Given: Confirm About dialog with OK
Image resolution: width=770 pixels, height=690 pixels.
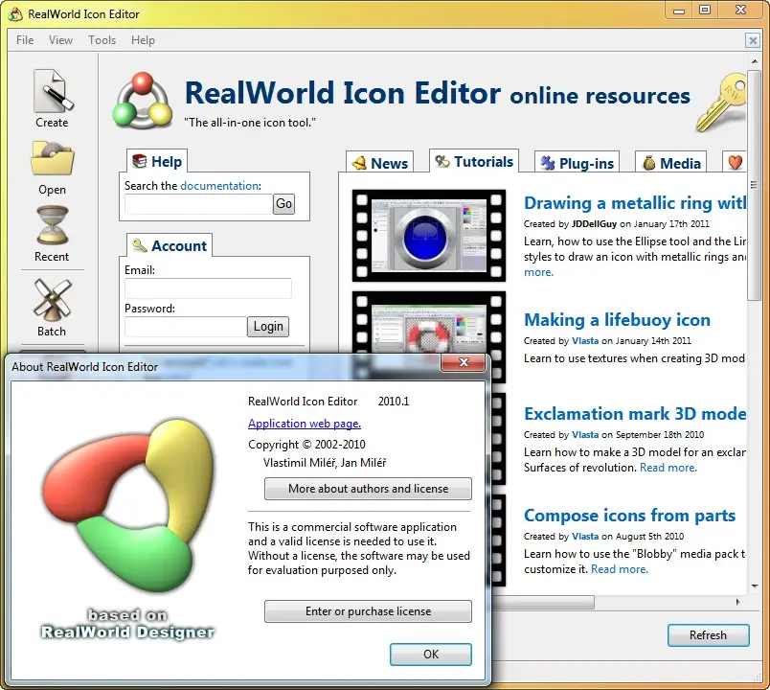Looking at the screenshot, I should pyautogui.click(x=431, y=655).
